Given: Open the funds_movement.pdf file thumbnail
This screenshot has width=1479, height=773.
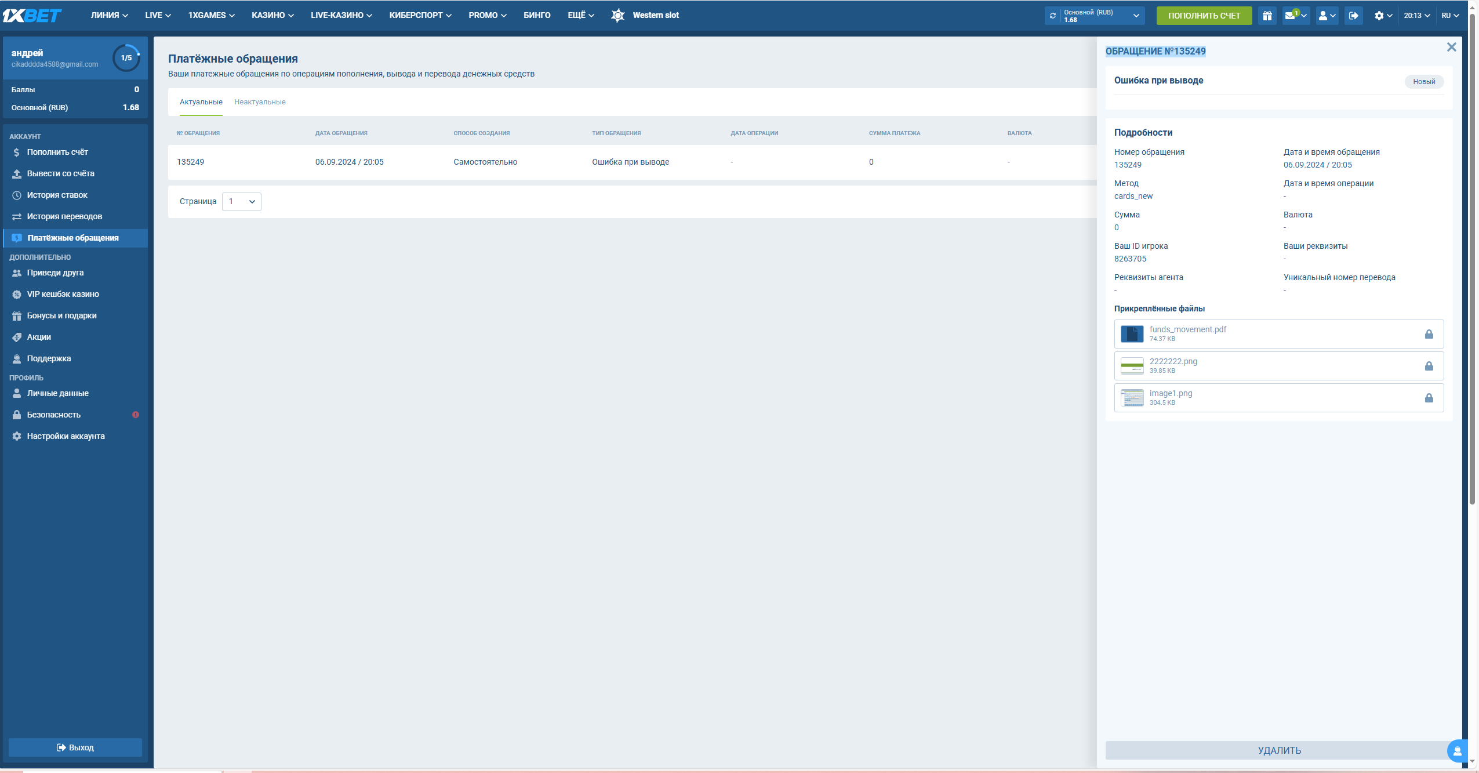Looking at the screenshot, I should click(x=1132, y=334).
